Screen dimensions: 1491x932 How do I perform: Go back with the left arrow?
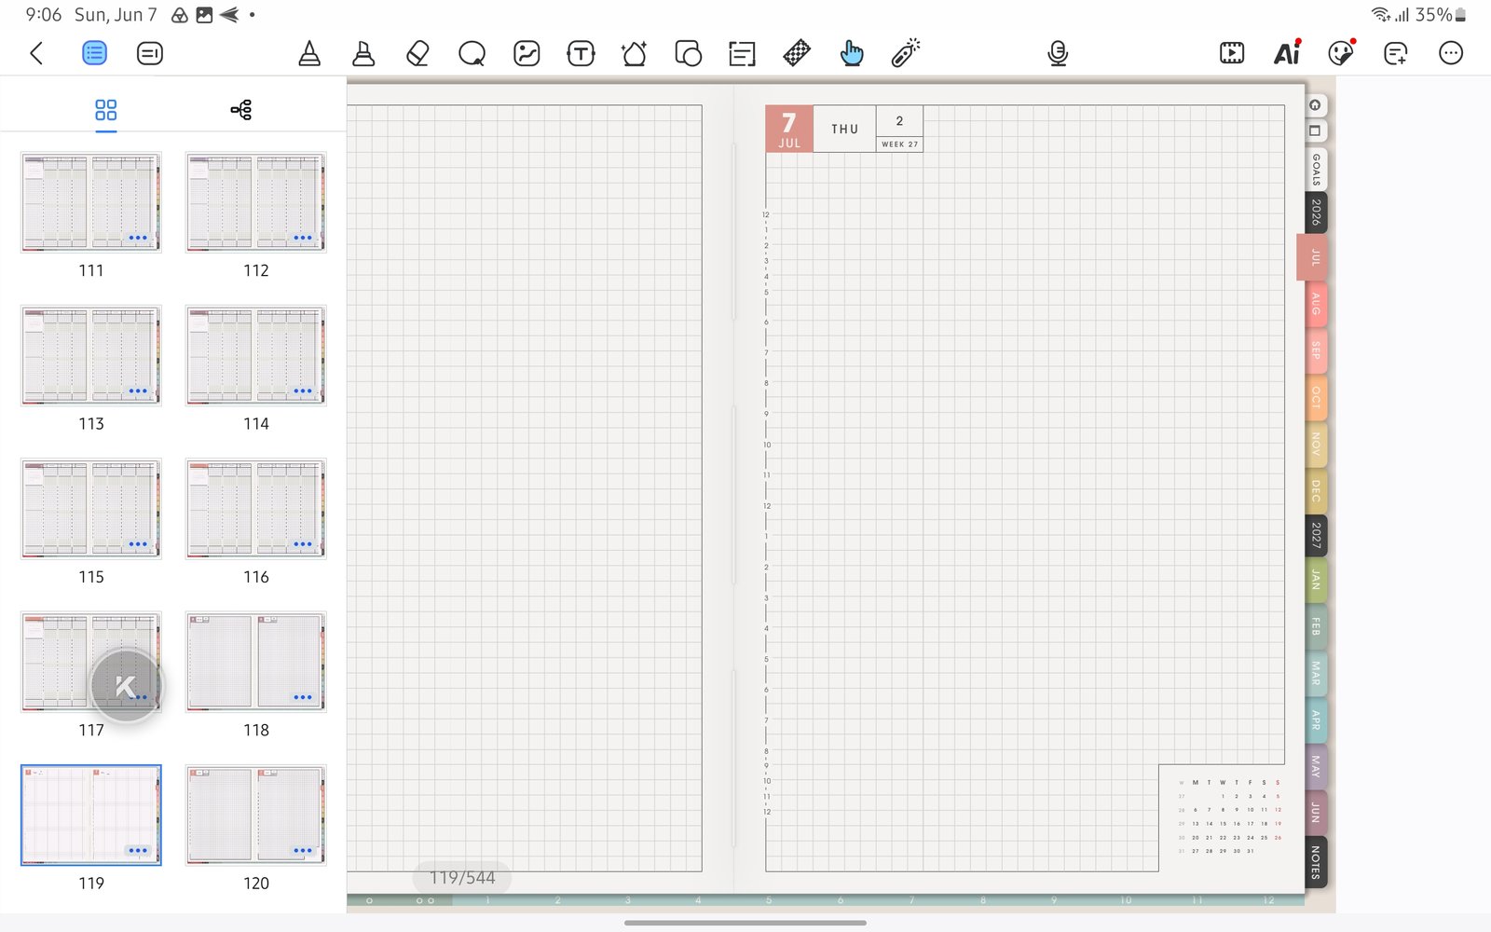(37, 53)
